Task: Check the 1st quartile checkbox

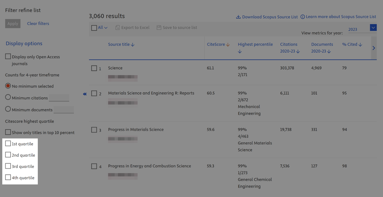Action: 8,144
